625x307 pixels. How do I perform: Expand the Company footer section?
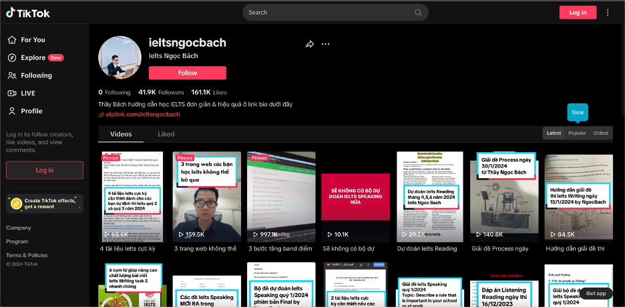click(18, 228)
